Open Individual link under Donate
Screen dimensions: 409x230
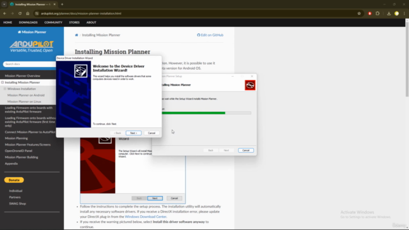(x=15, y=191)
